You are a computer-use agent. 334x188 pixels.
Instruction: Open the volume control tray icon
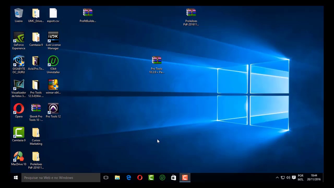[288, 178]
